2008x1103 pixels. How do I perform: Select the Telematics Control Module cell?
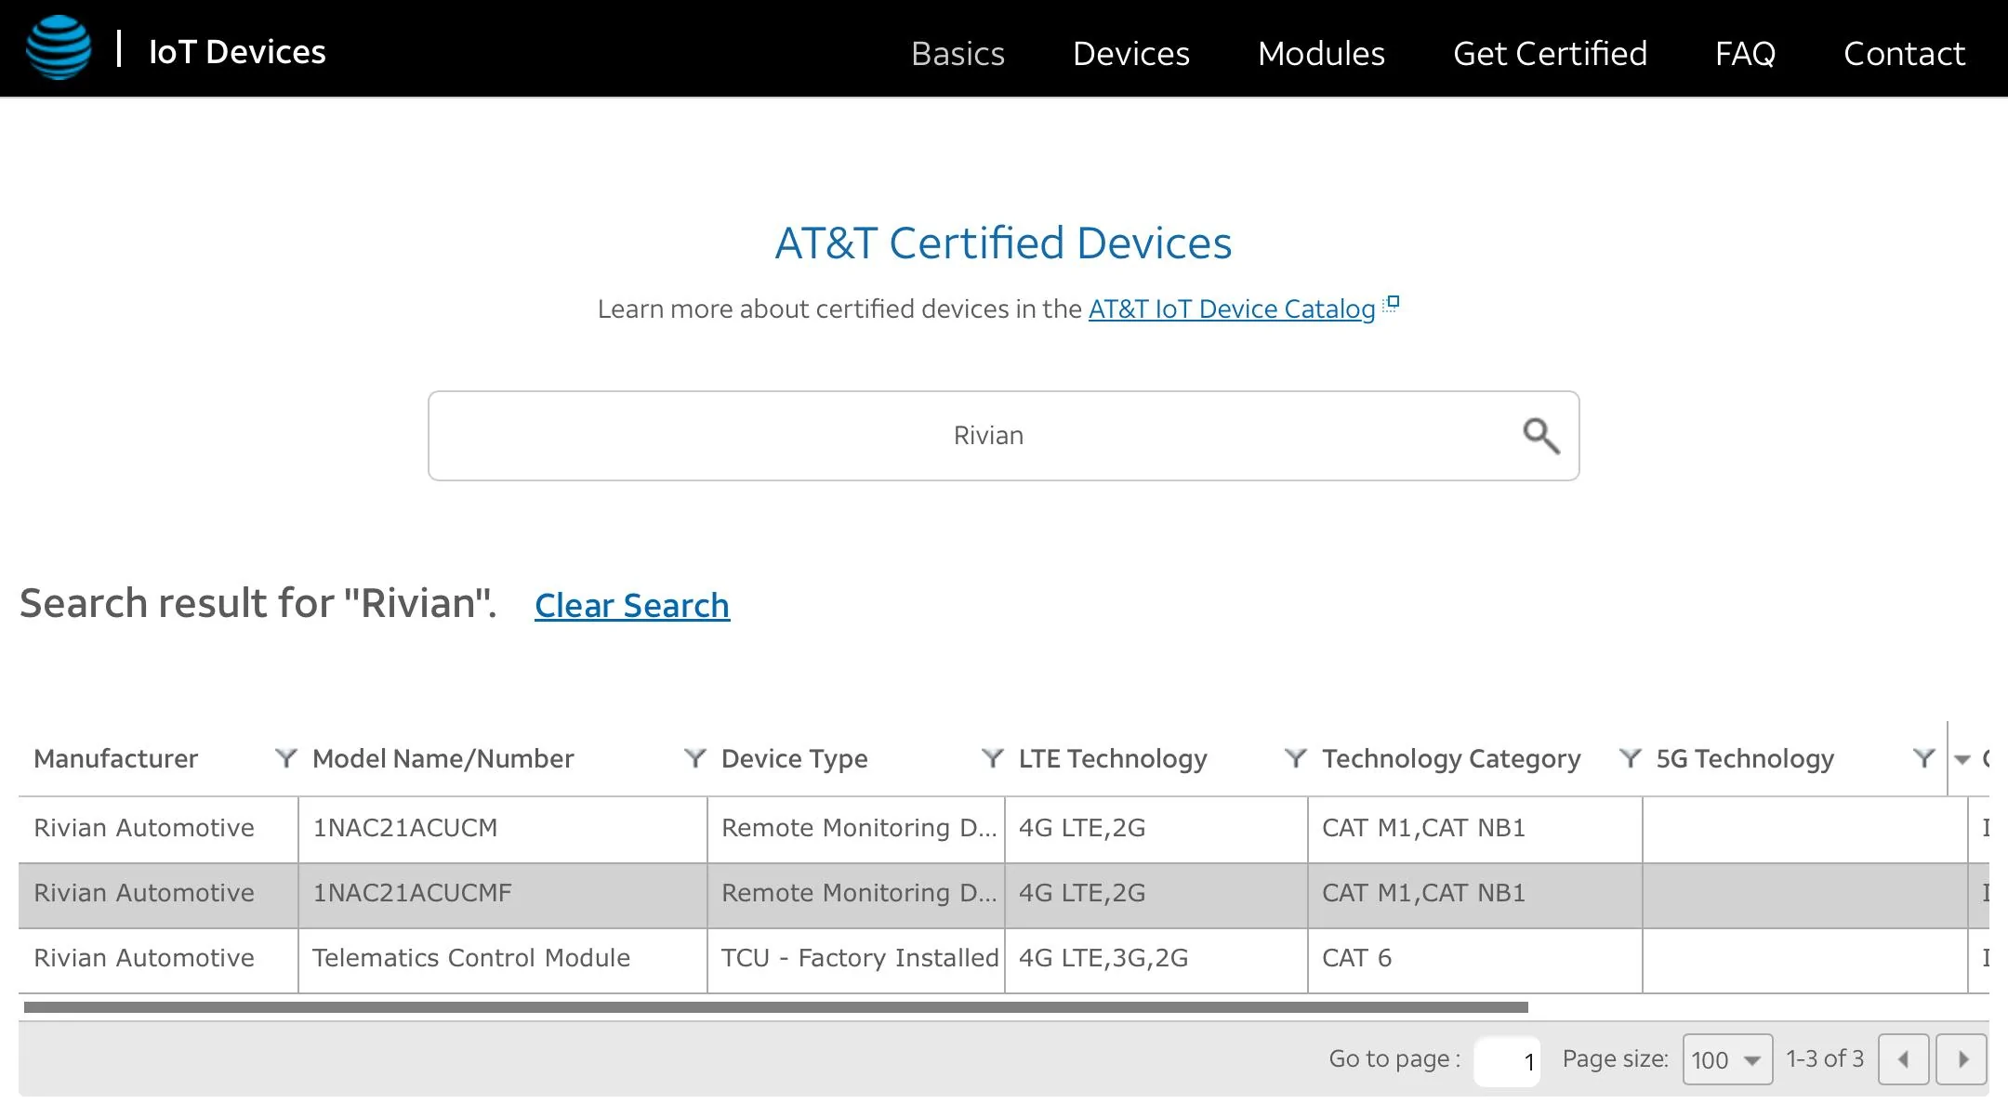(503, 959)
